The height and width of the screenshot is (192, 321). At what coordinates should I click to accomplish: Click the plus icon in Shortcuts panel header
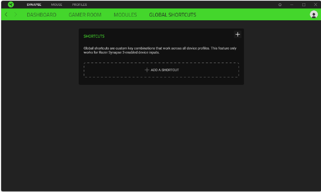click(237, 34)
